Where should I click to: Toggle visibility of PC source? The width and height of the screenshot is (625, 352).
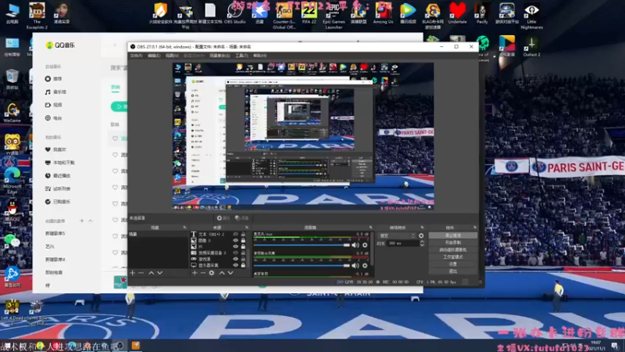(x=236, y=246)
